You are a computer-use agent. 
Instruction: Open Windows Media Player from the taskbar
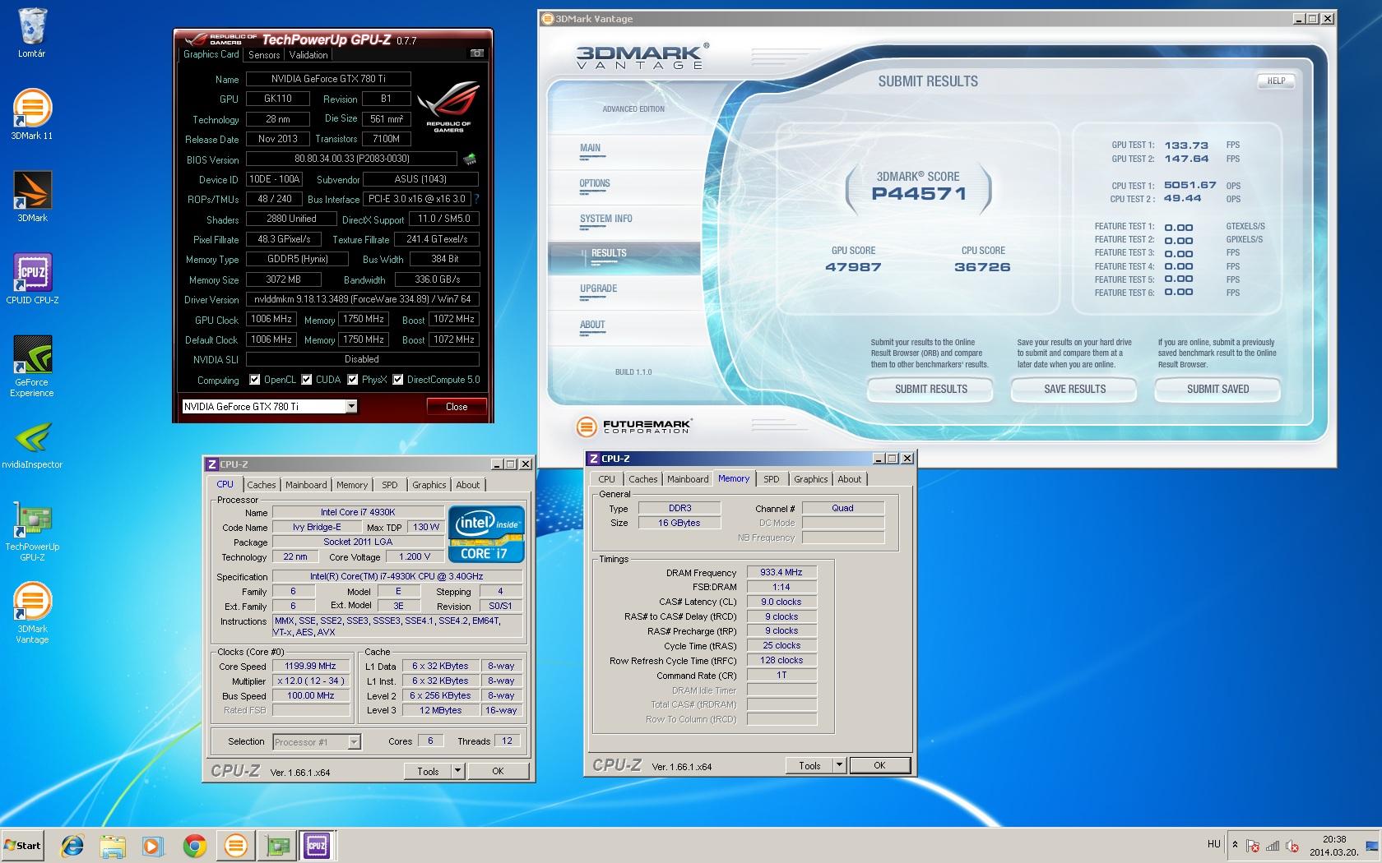(x=153, y=845)
